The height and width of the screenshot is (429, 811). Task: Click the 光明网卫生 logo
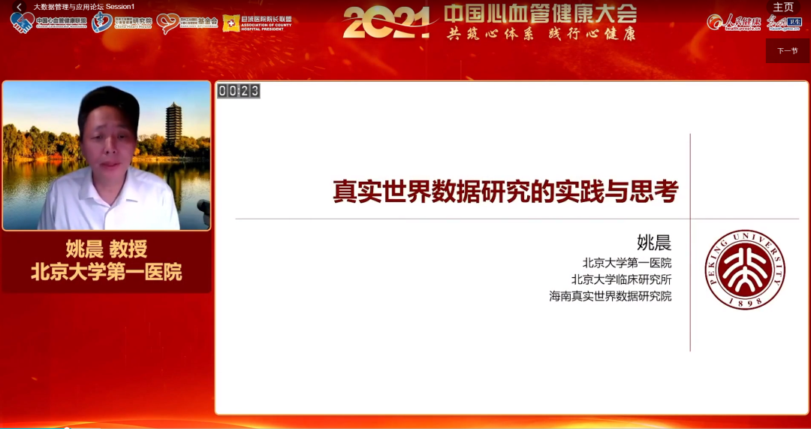(x=783, y=23)
